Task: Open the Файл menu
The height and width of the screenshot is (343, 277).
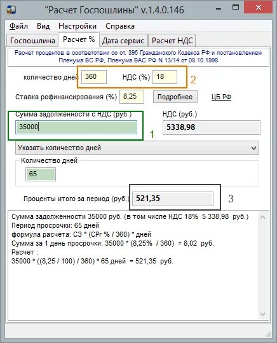Action: (18, 26)
